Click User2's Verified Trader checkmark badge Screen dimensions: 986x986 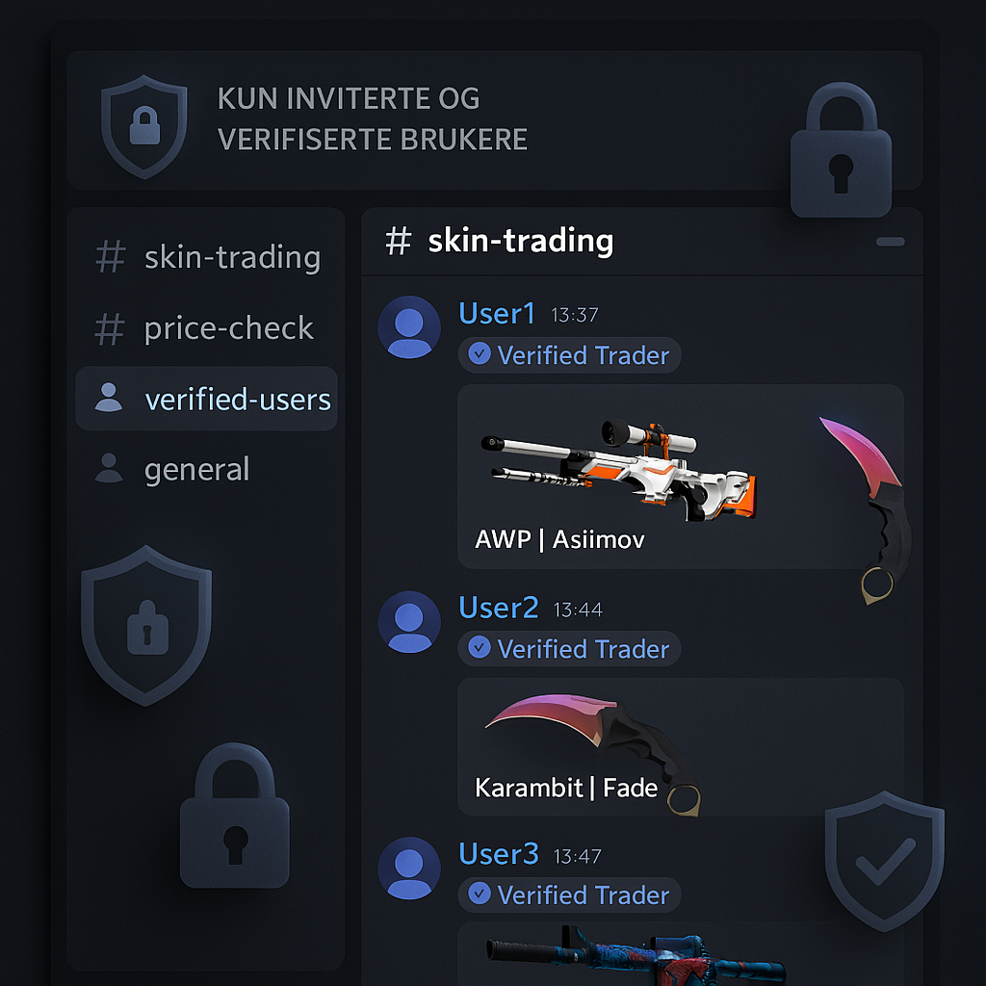(x=480, y=647)
